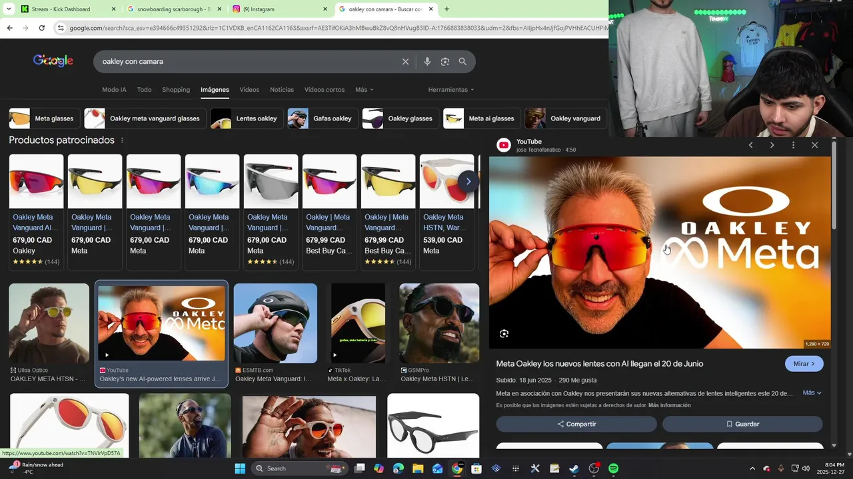The height and width of the screenshot is (479, 853).
Task: Open Spotify from the taskbar
Action: pos(613,468)
